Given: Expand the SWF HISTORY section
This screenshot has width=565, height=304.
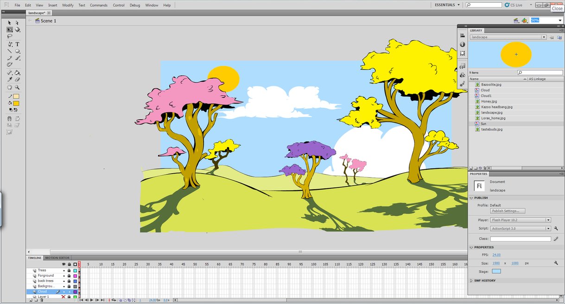Looking at the screenshot, I should click(x=471, y=281).
